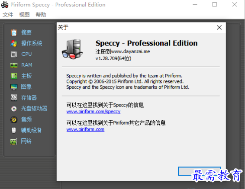This screenshot has height=189, width=245.
Task: Click the Motherboard (主板) icon
Action: coord(14,76)
